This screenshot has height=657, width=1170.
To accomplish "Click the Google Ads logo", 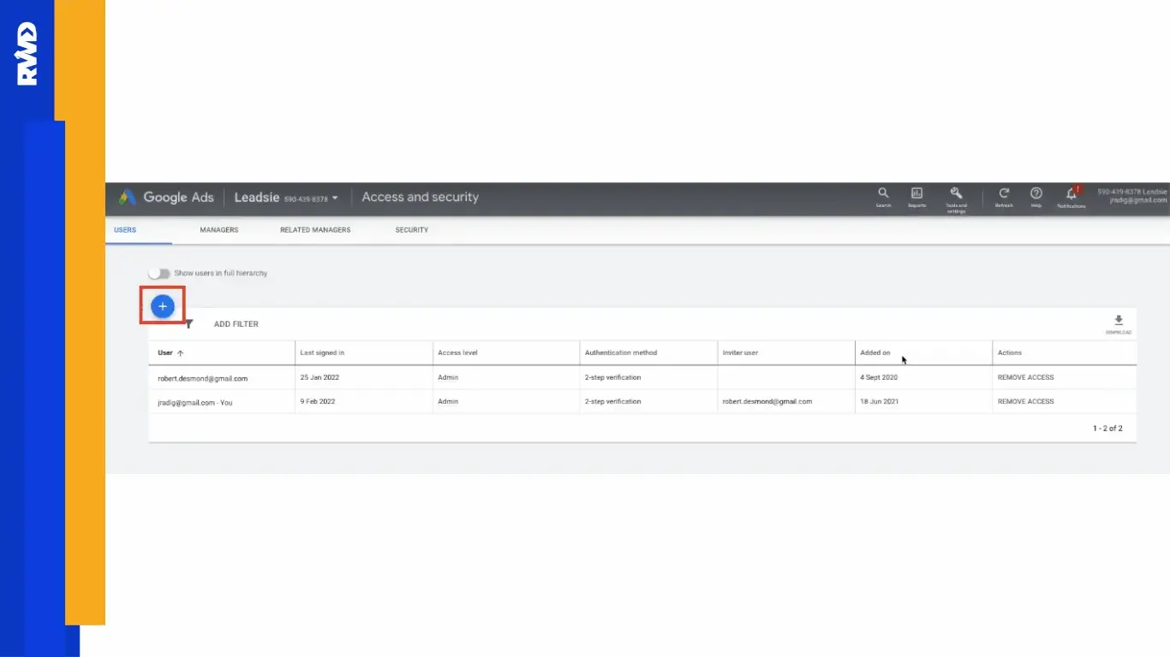I will (x=166, y=197).
